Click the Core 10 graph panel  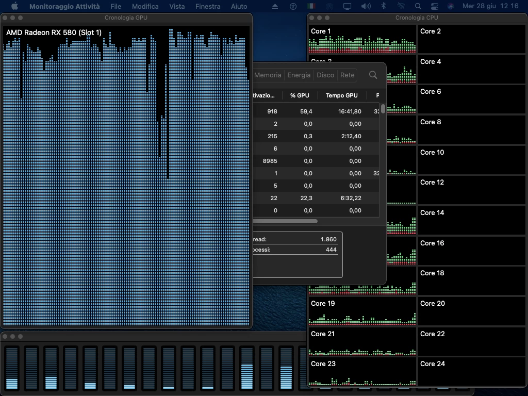(x=471, y=160)
